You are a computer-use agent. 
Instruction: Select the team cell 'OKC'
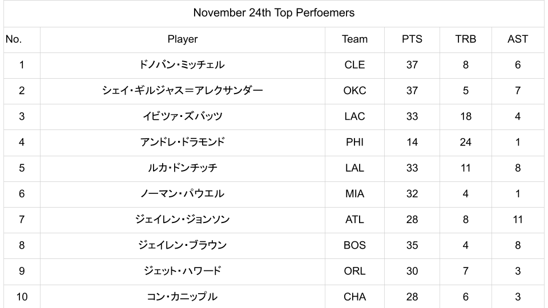[x=354, y=91]
